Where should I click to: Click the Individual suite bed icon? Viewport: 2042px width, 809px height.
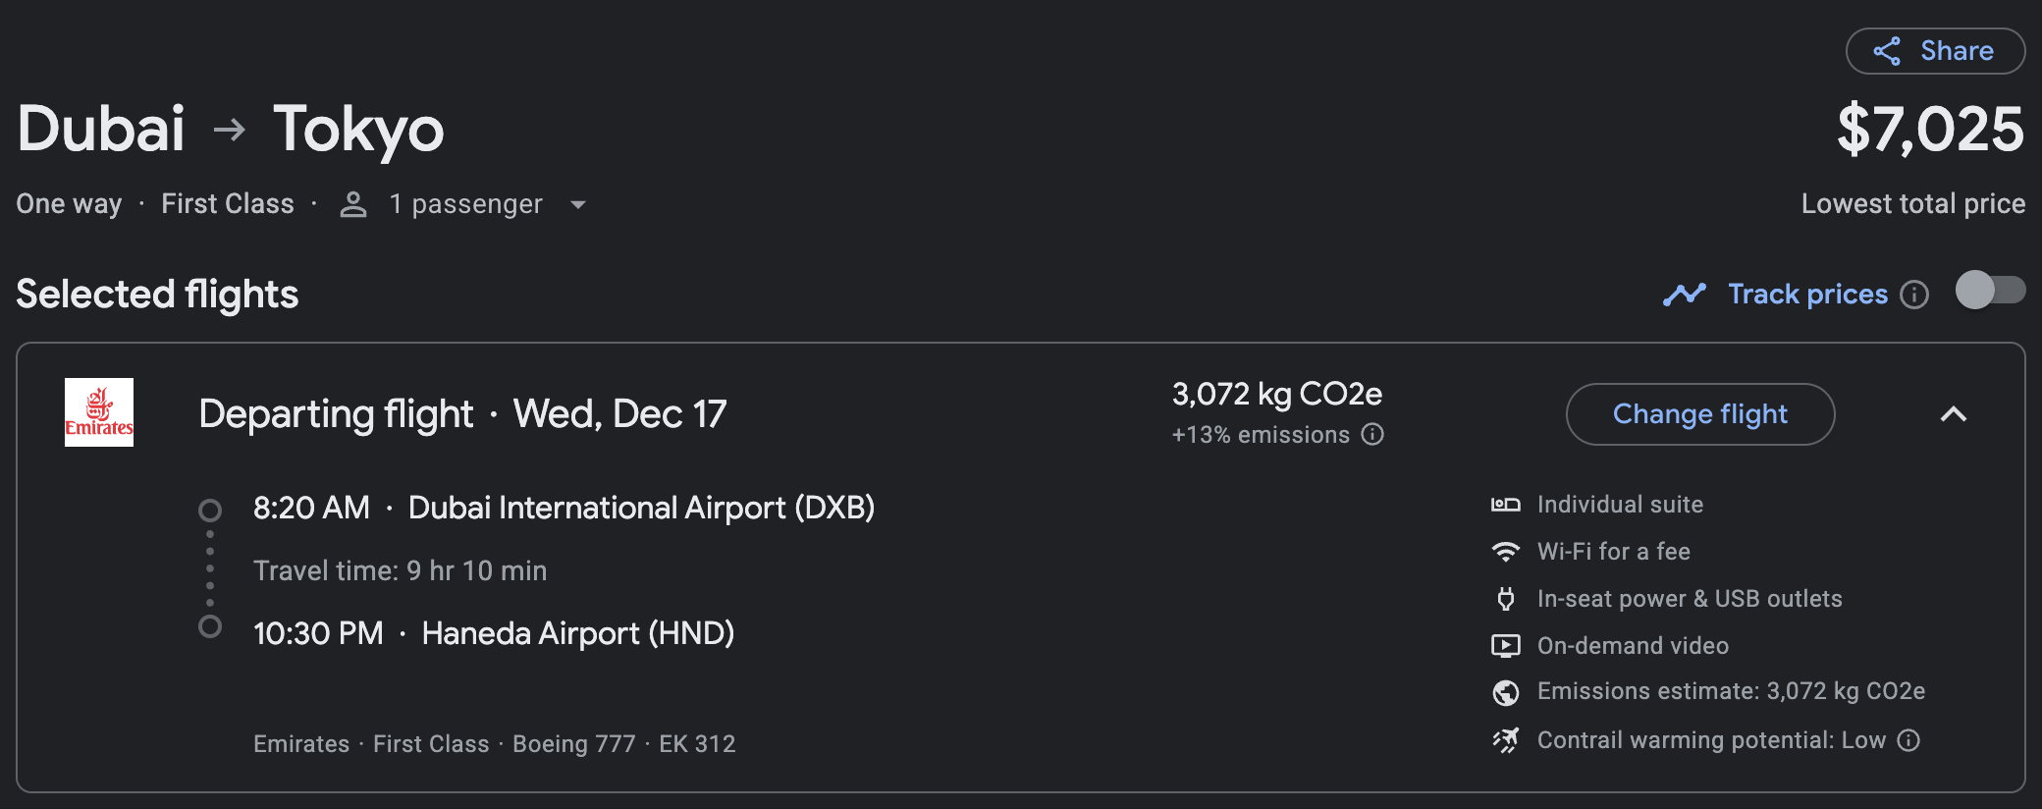click(1505, 505)
